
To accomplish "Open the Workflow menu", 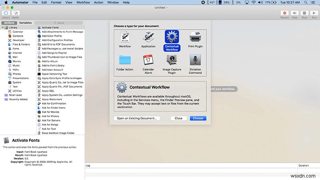I will pos(83,2).
